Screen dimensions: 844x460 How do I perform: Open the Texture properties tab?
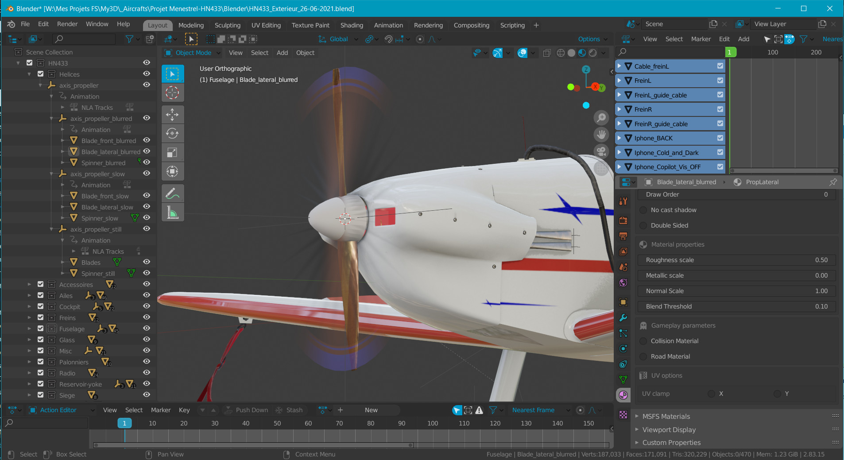point(623,414)
